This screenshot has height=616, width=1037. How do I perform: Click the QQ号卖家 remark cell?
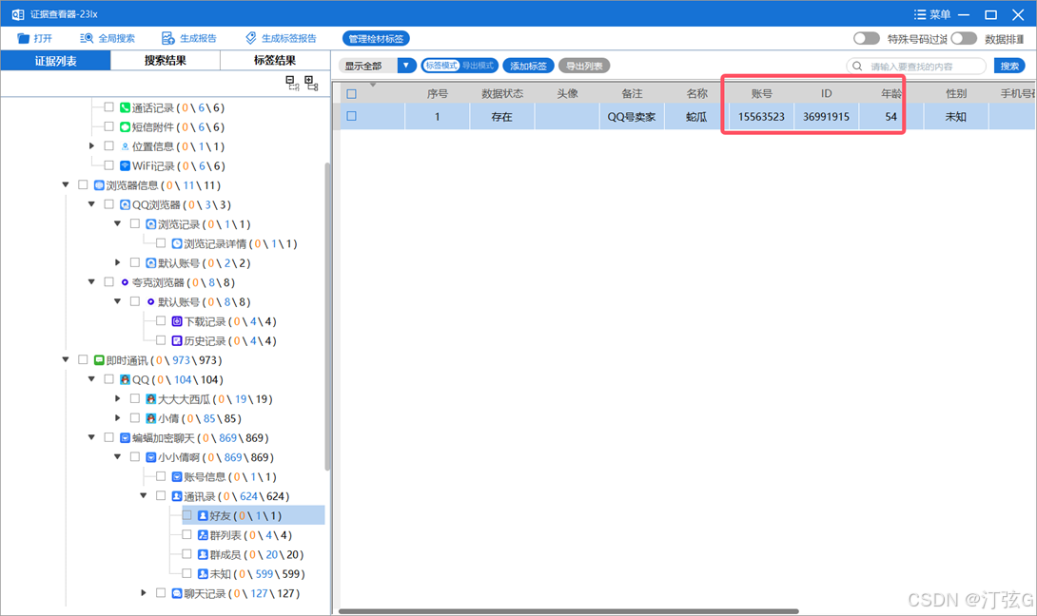[632, 116]
